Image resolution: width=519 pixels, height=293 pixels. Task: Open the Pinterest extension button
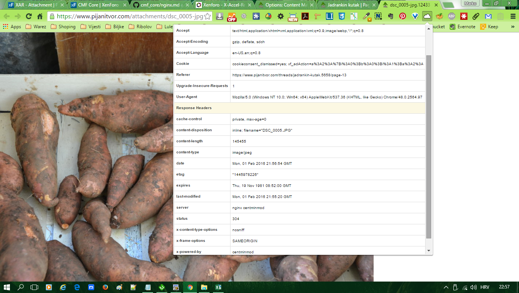click(x=403, y=16)
